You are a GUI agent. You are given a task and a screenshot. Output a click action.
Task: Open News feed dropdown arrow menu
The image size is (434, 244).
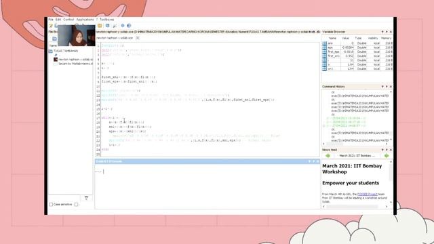(382, 150)
